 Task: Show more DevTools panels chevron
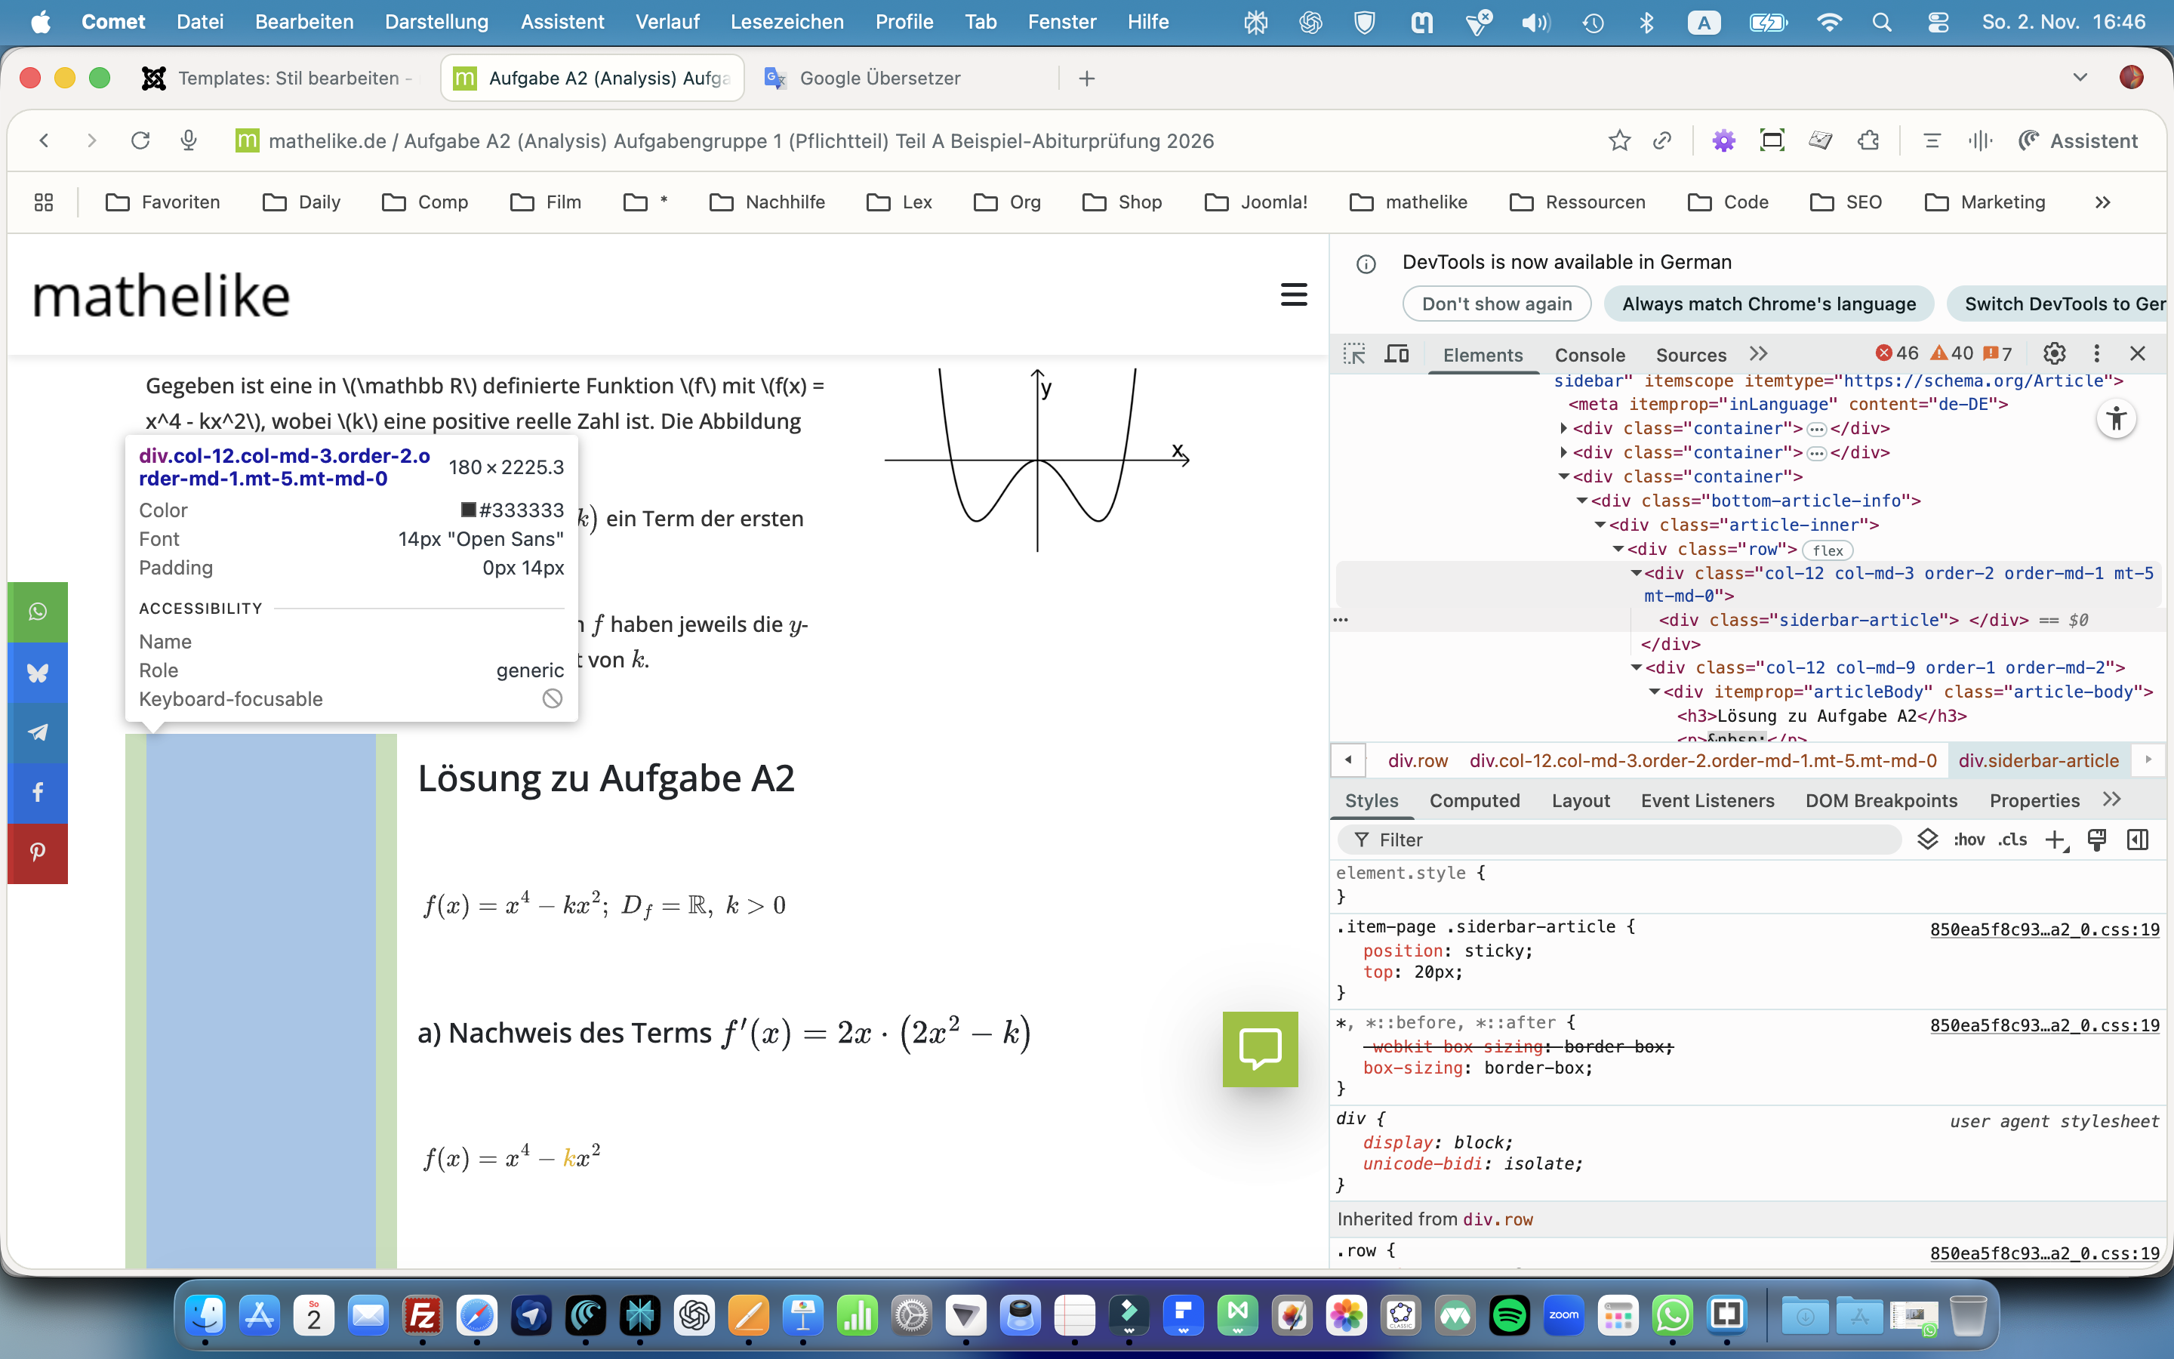click(1758, 353)
